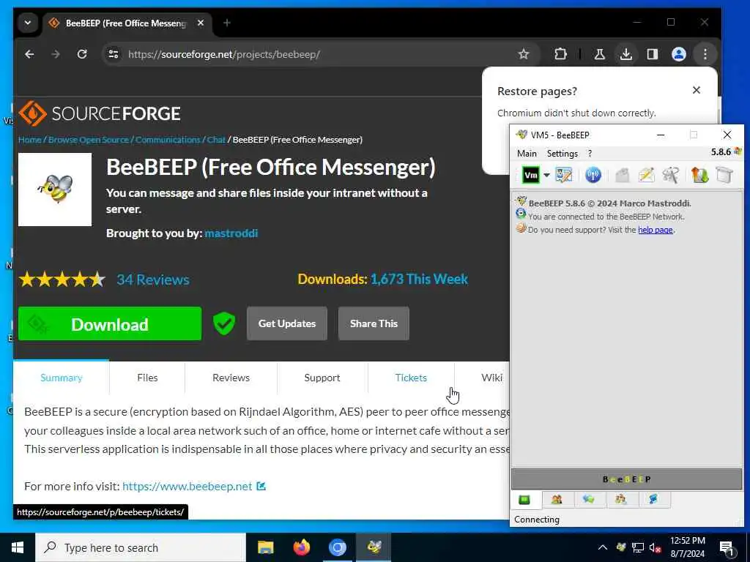750x562 pixels.
Task: Open the ? help menu in BeeBEEP
Action: click(590, 154)
